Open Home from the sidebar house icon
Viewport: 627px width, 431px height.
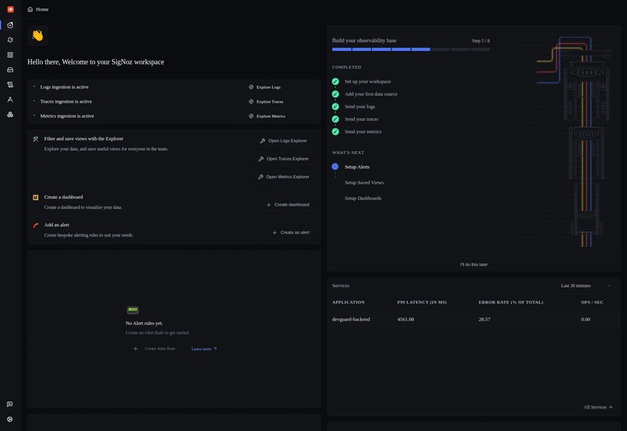coord(10,25)
